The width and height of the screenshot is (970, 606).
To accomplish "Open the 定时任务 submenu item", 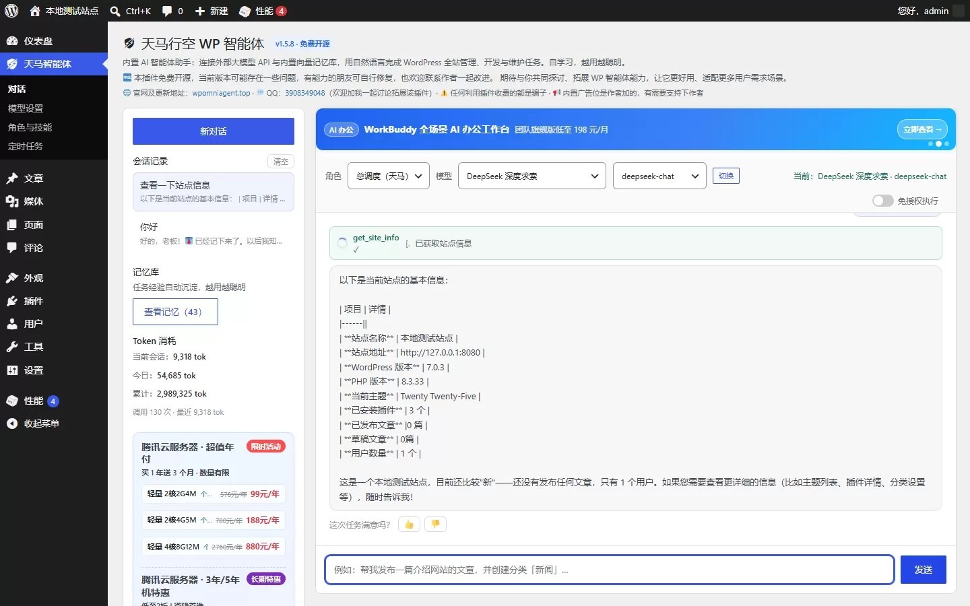I will click(26, 146).
